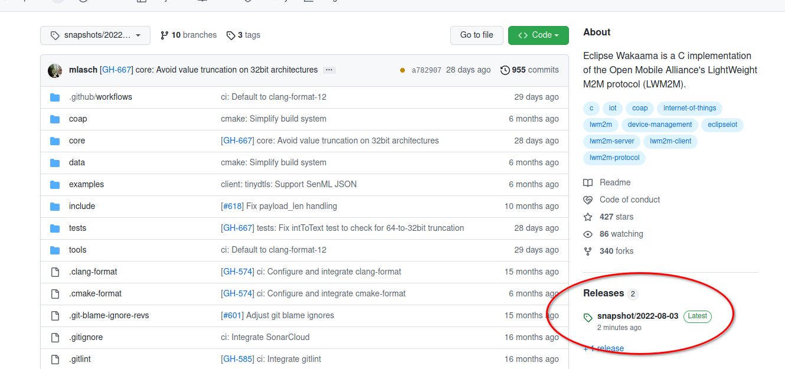The width and height of the screenshot is (785, 369).
Task: Open the snapshot/2022-08-03 release
Action: [637, 315]
